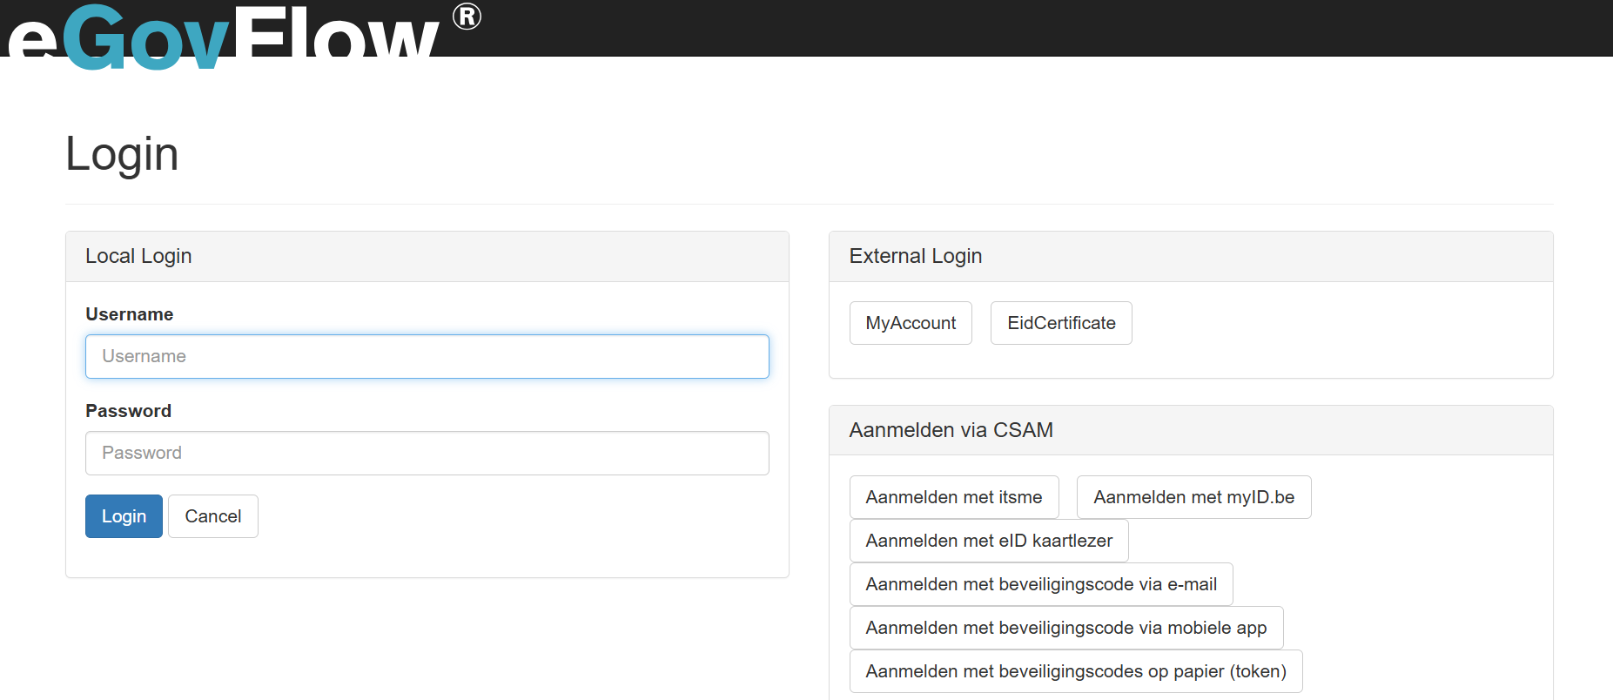Select Aanmelden met itsme

pyautogui.click(x=954, y=497)
